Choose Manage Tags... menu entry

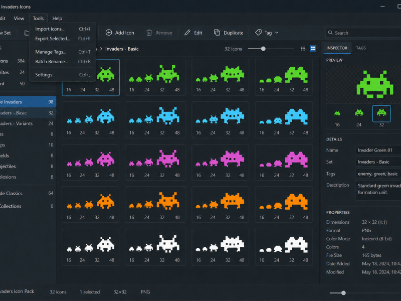click(63, 52)
